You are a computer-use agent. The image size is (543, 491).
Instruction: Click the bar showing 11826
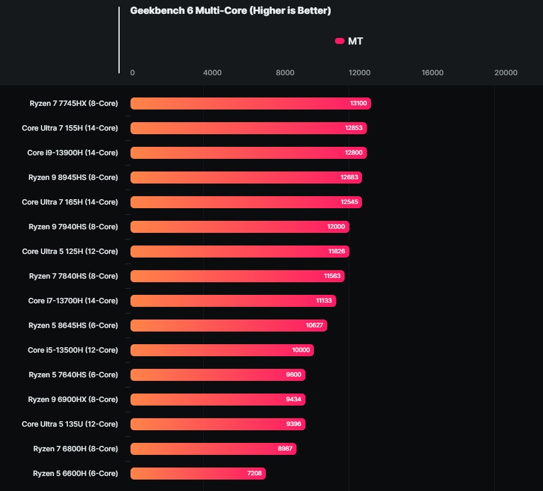pos(240,252)
